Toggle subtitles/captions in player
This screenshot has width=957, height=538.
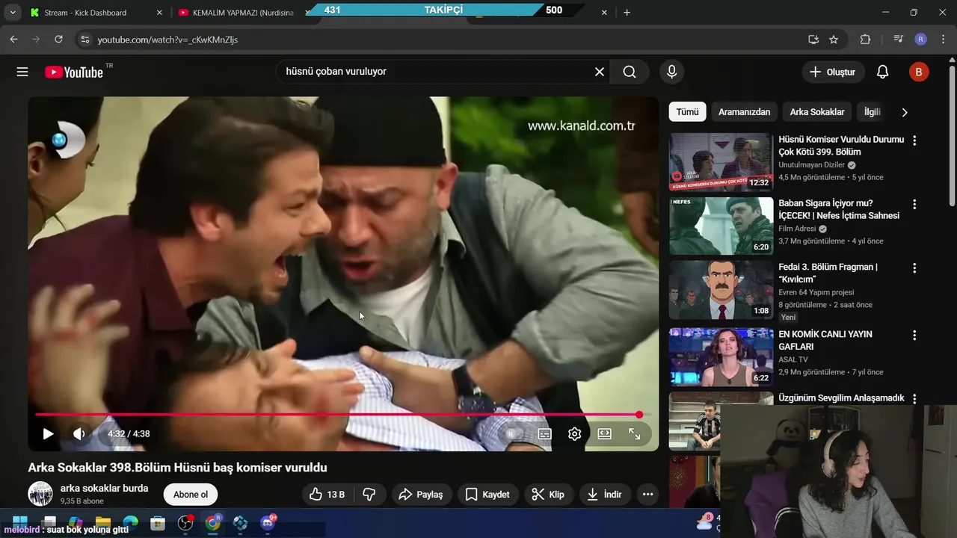pos(544,434)
